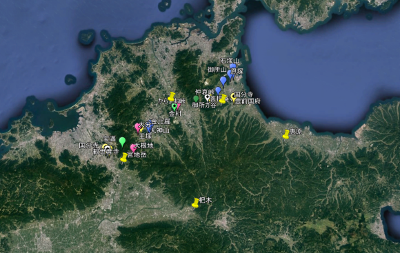Viewport: 400px width, 253px height.
Task: Click the blue marker nearest 仲哀峠 label
Action: click(218, 90)
